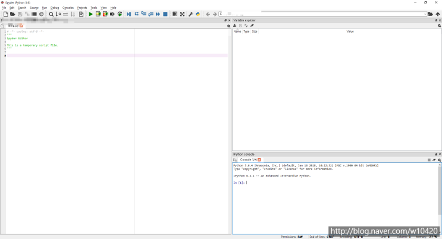Stop debugging with the blue square icon
The height and width of the screenshot is (239, 442).
click(x=165, y=14)
